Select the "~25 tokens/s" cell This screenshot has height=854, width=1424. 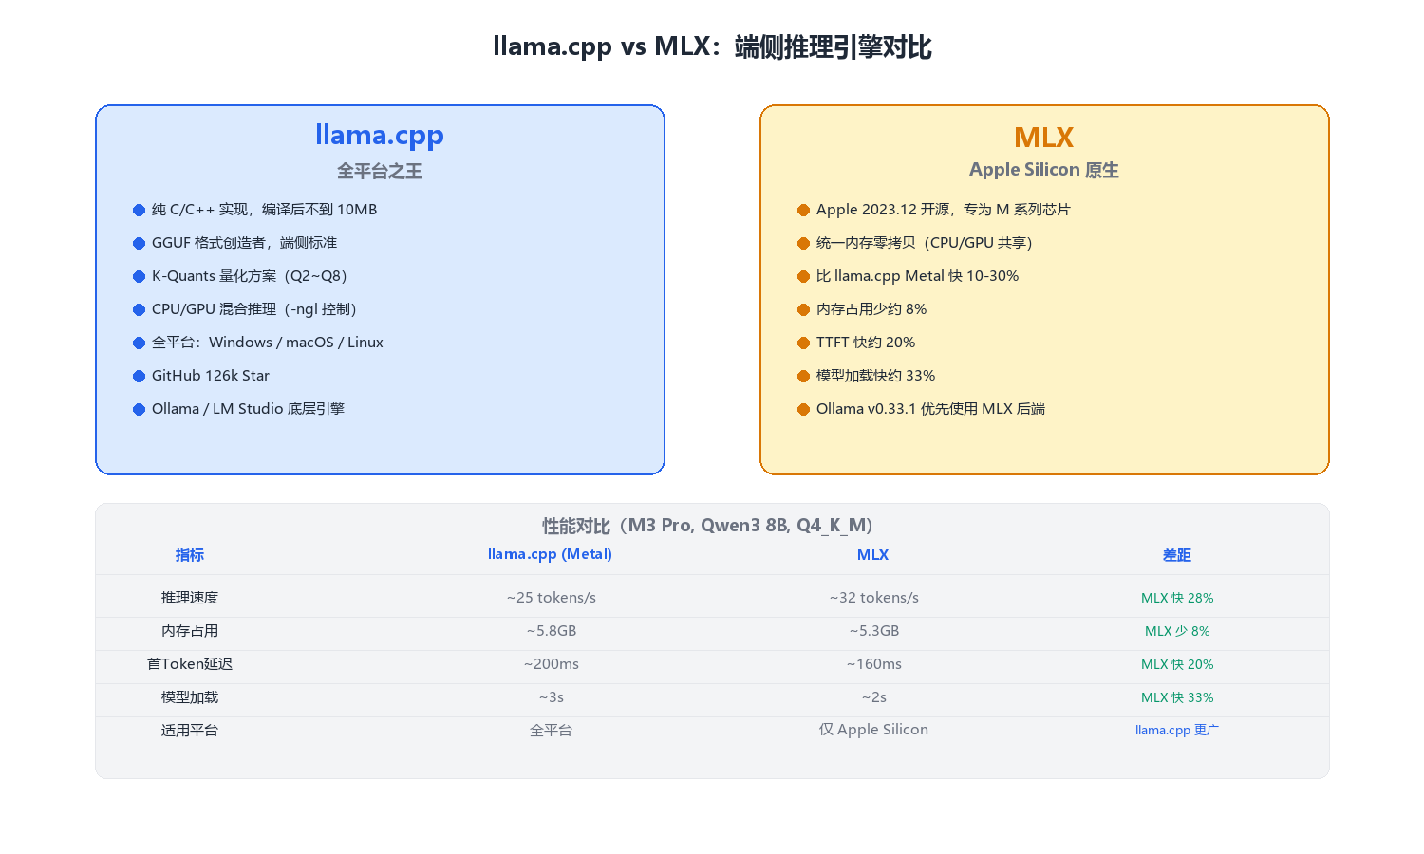click(551, 598)
